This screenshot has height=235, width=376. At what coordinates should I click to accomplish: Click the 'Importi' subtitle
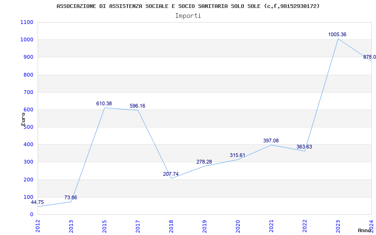188,16
